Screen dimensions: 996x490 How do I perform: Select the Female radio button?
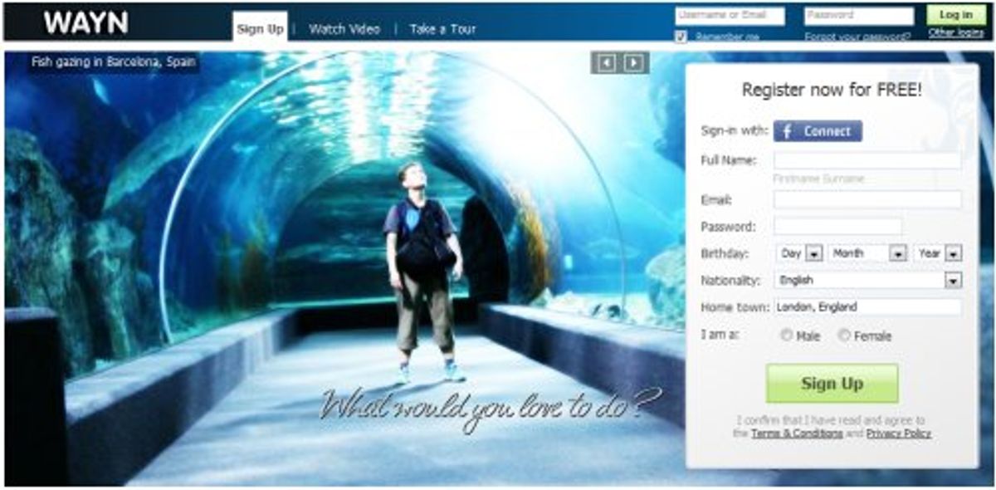coord(844,336)
